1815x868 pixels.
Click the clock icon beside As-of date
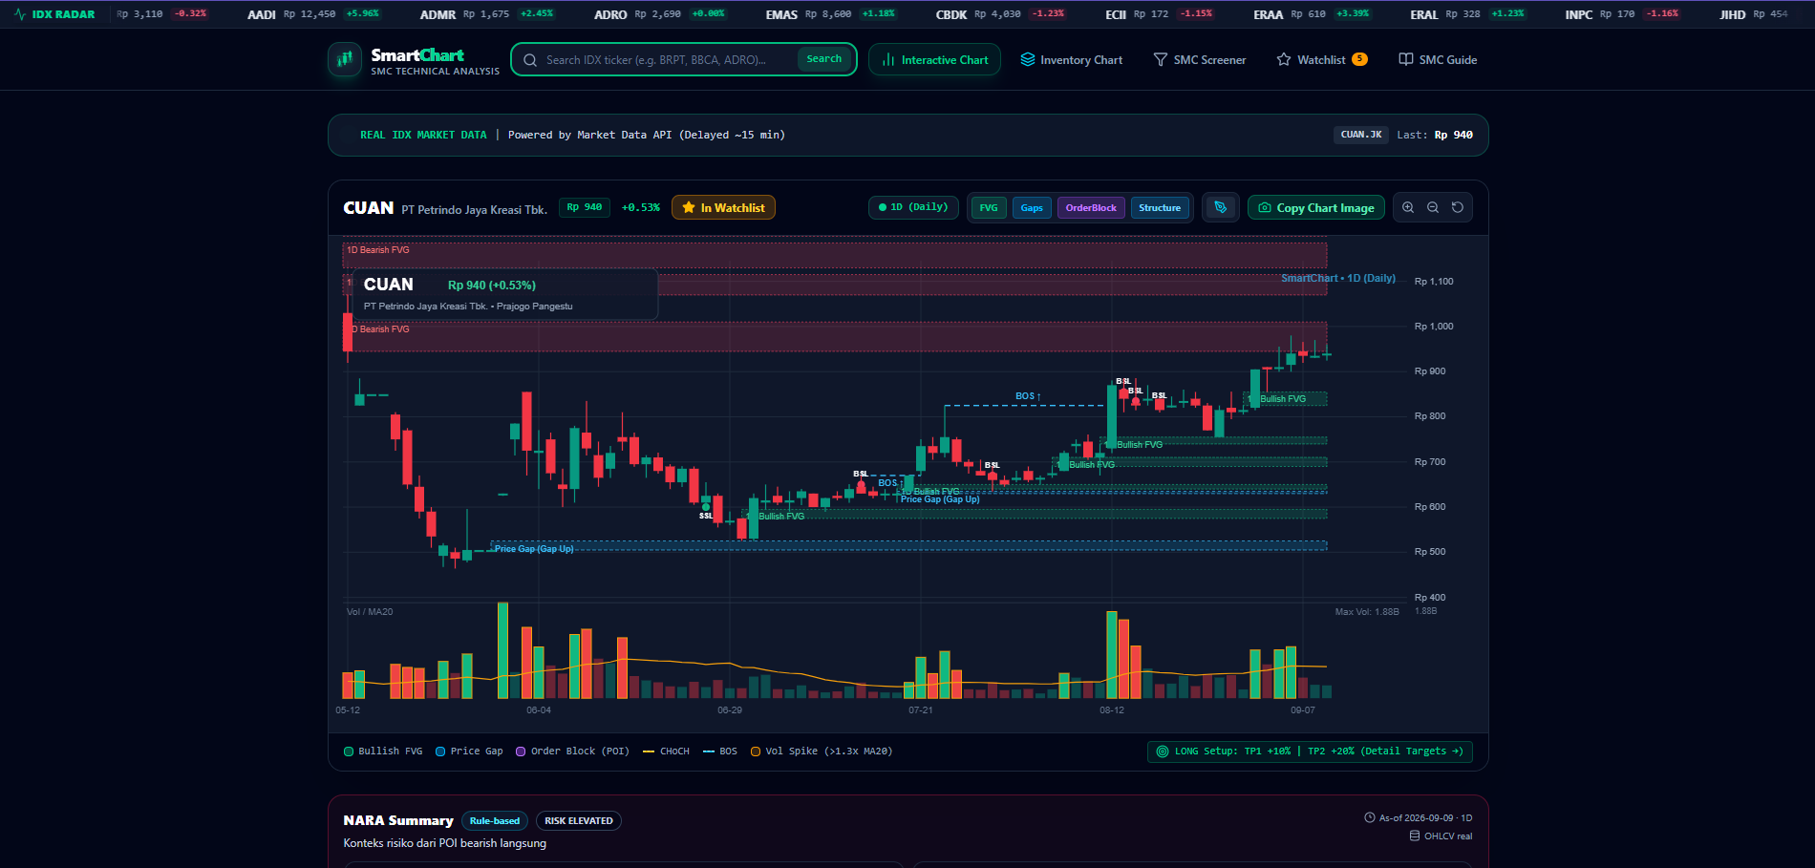[x=1370, y=817]
